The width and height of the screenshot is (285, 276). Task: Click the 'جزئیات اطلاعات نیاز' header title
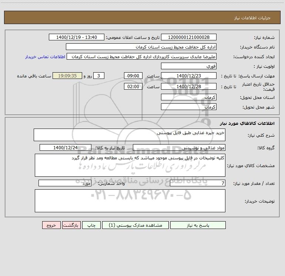pyautogui.click(x=252, y=18)
